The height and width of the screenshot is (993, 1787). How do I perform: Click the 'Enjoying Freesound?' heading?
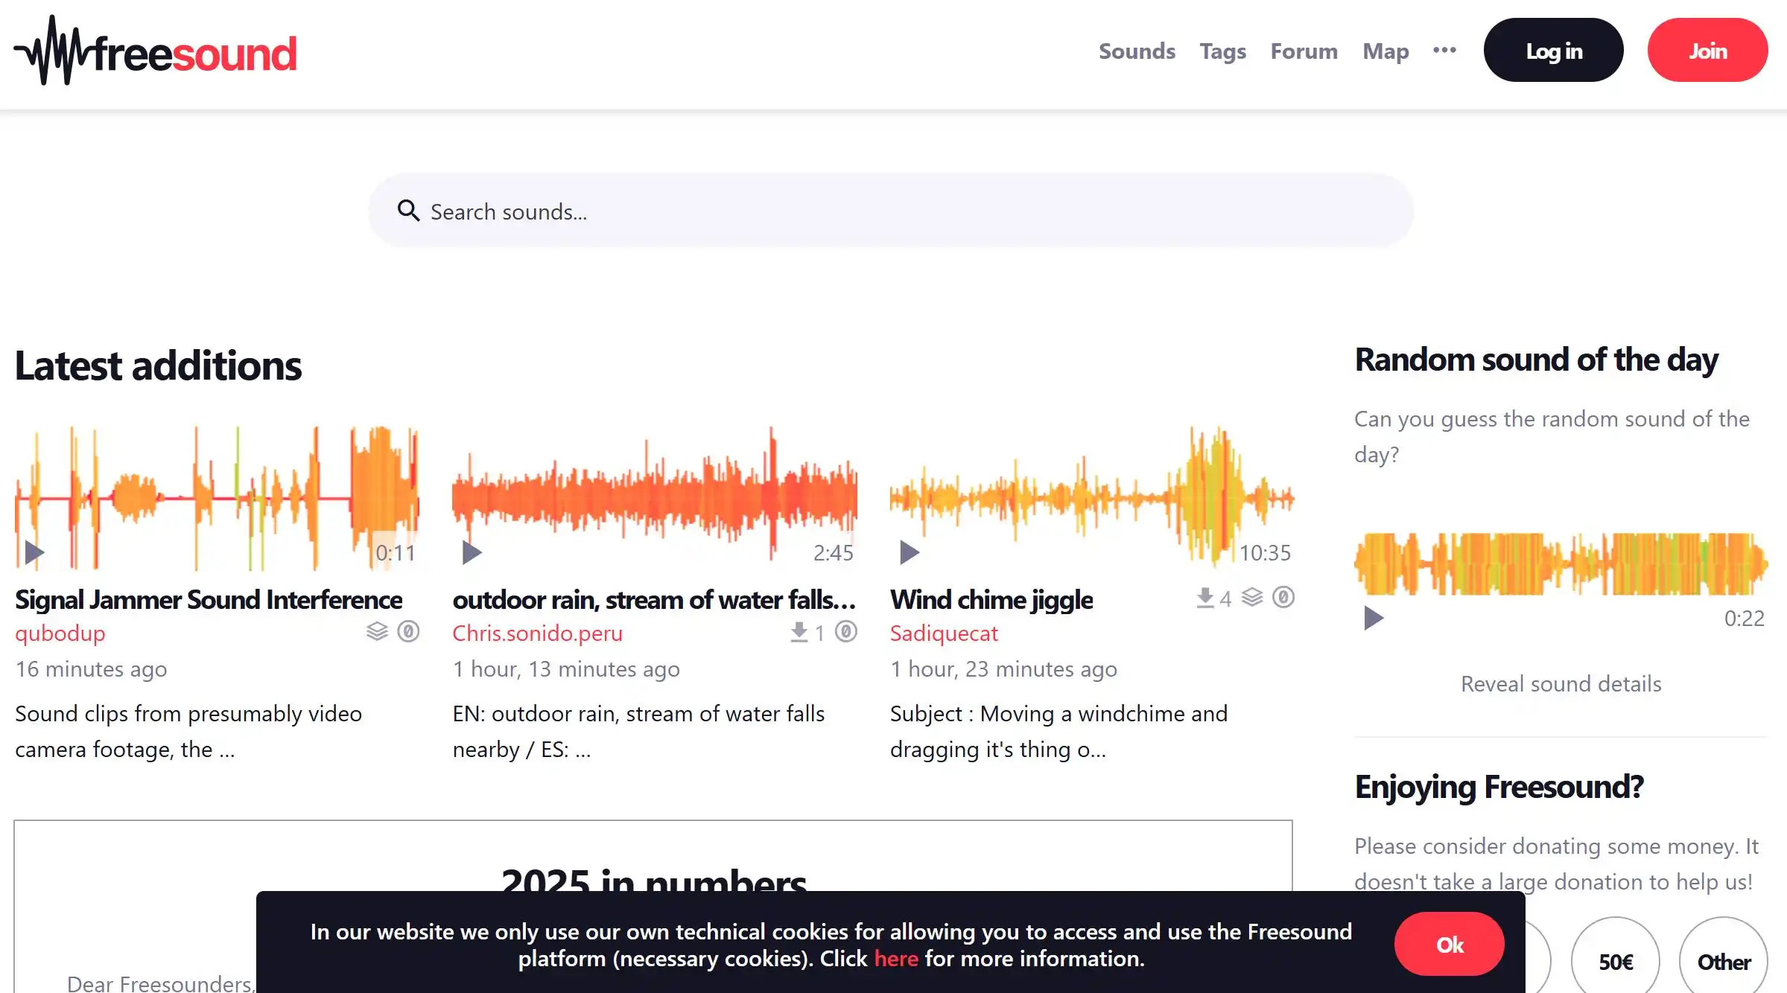click(x=1499, y=787)
